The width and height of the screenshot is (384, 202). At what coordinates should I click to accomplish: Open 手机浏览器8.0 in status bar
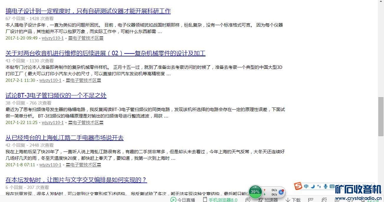click(220, 200)
